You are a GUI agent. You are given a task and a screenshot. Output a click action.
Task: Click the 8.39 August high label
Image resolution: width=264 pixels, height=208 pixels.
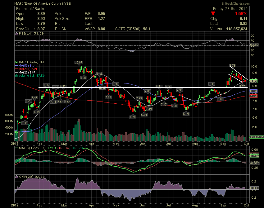(212, 84)
